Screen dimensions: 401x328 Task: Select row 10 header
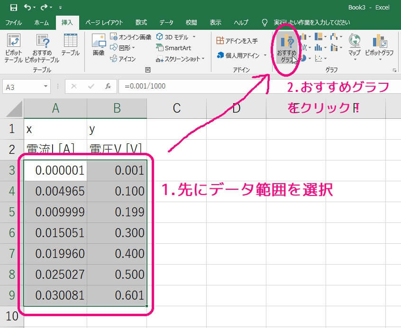[x=12, y=316]
